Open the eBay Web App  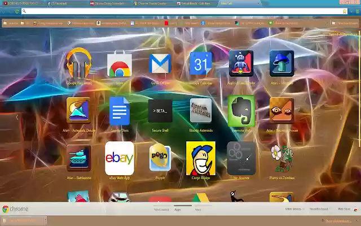[x=120, y=158]
